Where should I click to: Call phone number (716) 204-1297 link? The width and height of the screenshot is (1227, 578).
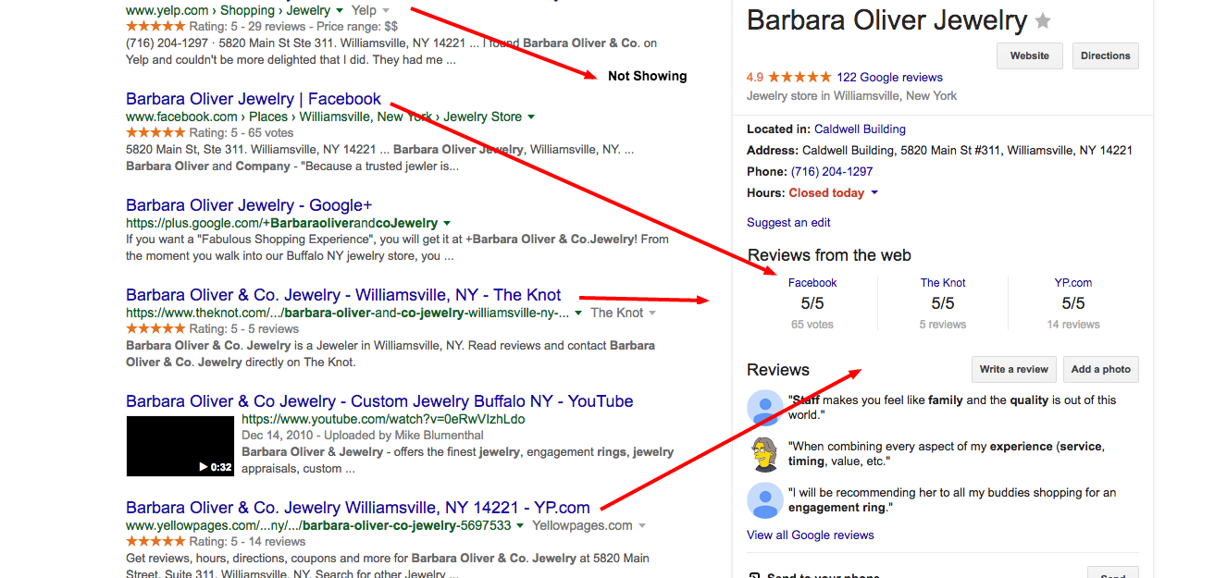click(x=832, y=172)
